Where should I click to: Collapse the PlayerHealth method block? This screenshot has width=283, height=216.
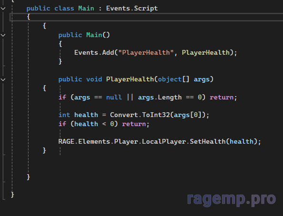click(3, 79)
